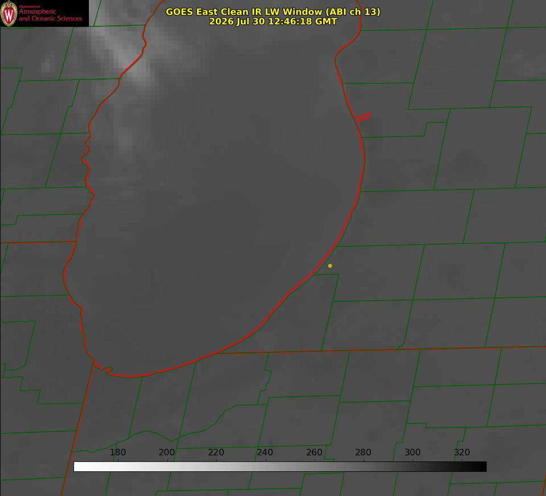
Task: Click the 240 value on the scale
Action: (264, 452)
